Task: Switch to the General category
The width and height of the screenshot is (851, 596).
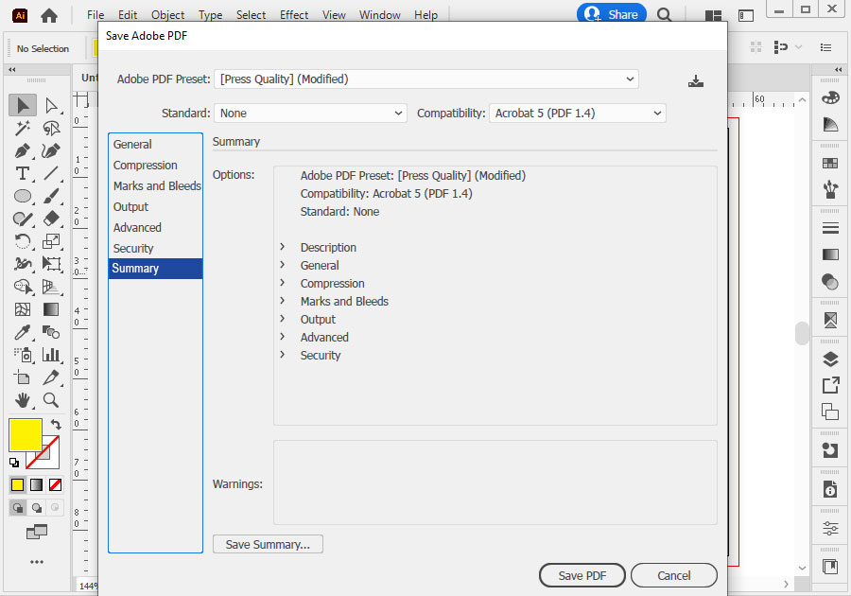Action: pos(155,145)
